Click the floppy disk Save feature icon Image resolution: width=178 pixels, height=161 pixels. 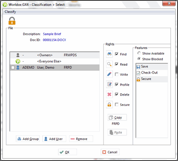pos(138,67)
